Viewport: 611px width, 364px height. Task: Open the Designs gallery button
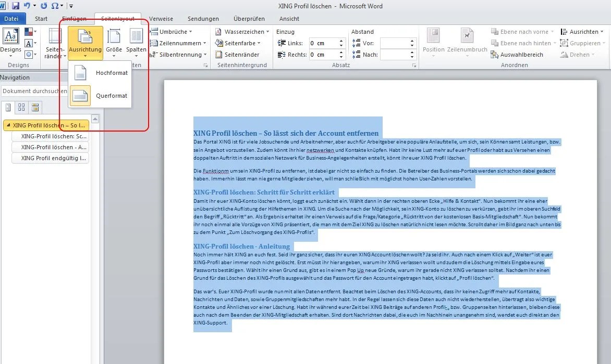click(x=10, y=43)
